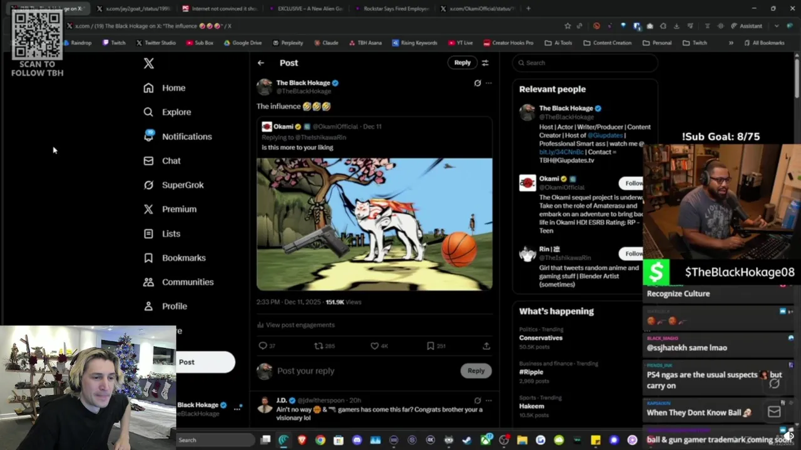Expand the chevron next to Assistant
This screenshot has width=801, height=450.
[x=777, y=26]
